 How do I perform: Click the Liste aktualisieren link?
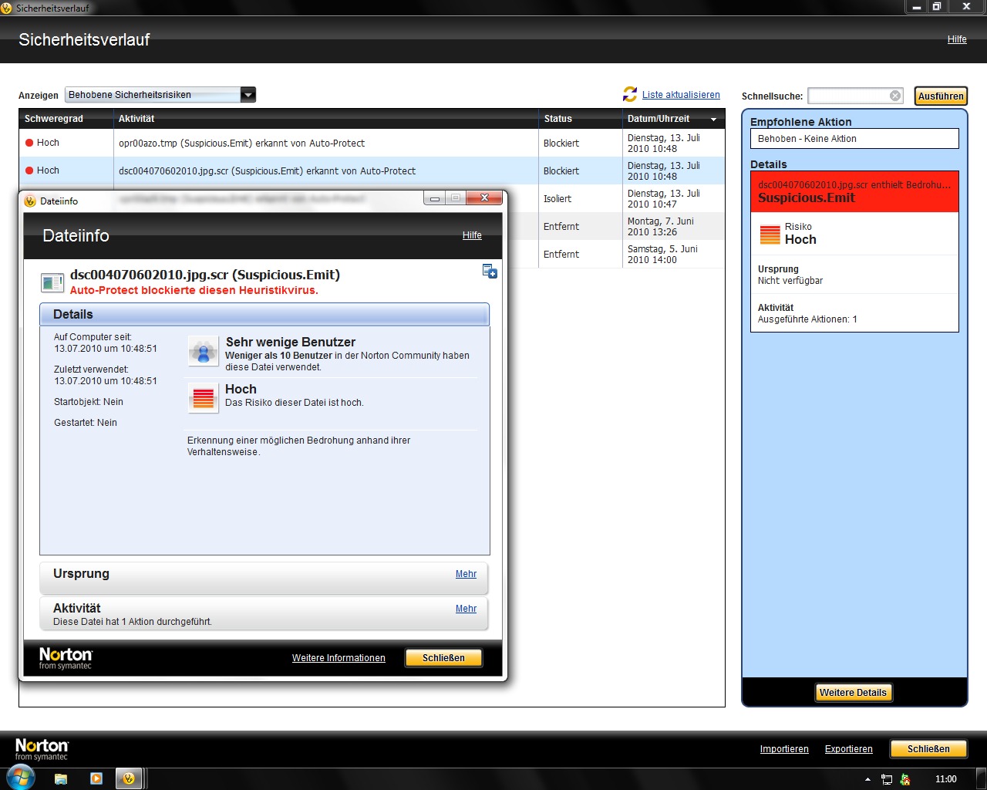tap(681, 95)
